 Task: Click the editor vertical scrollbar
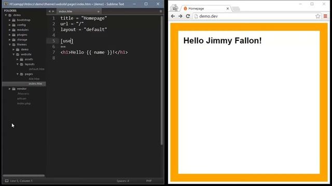click(162, 80)
